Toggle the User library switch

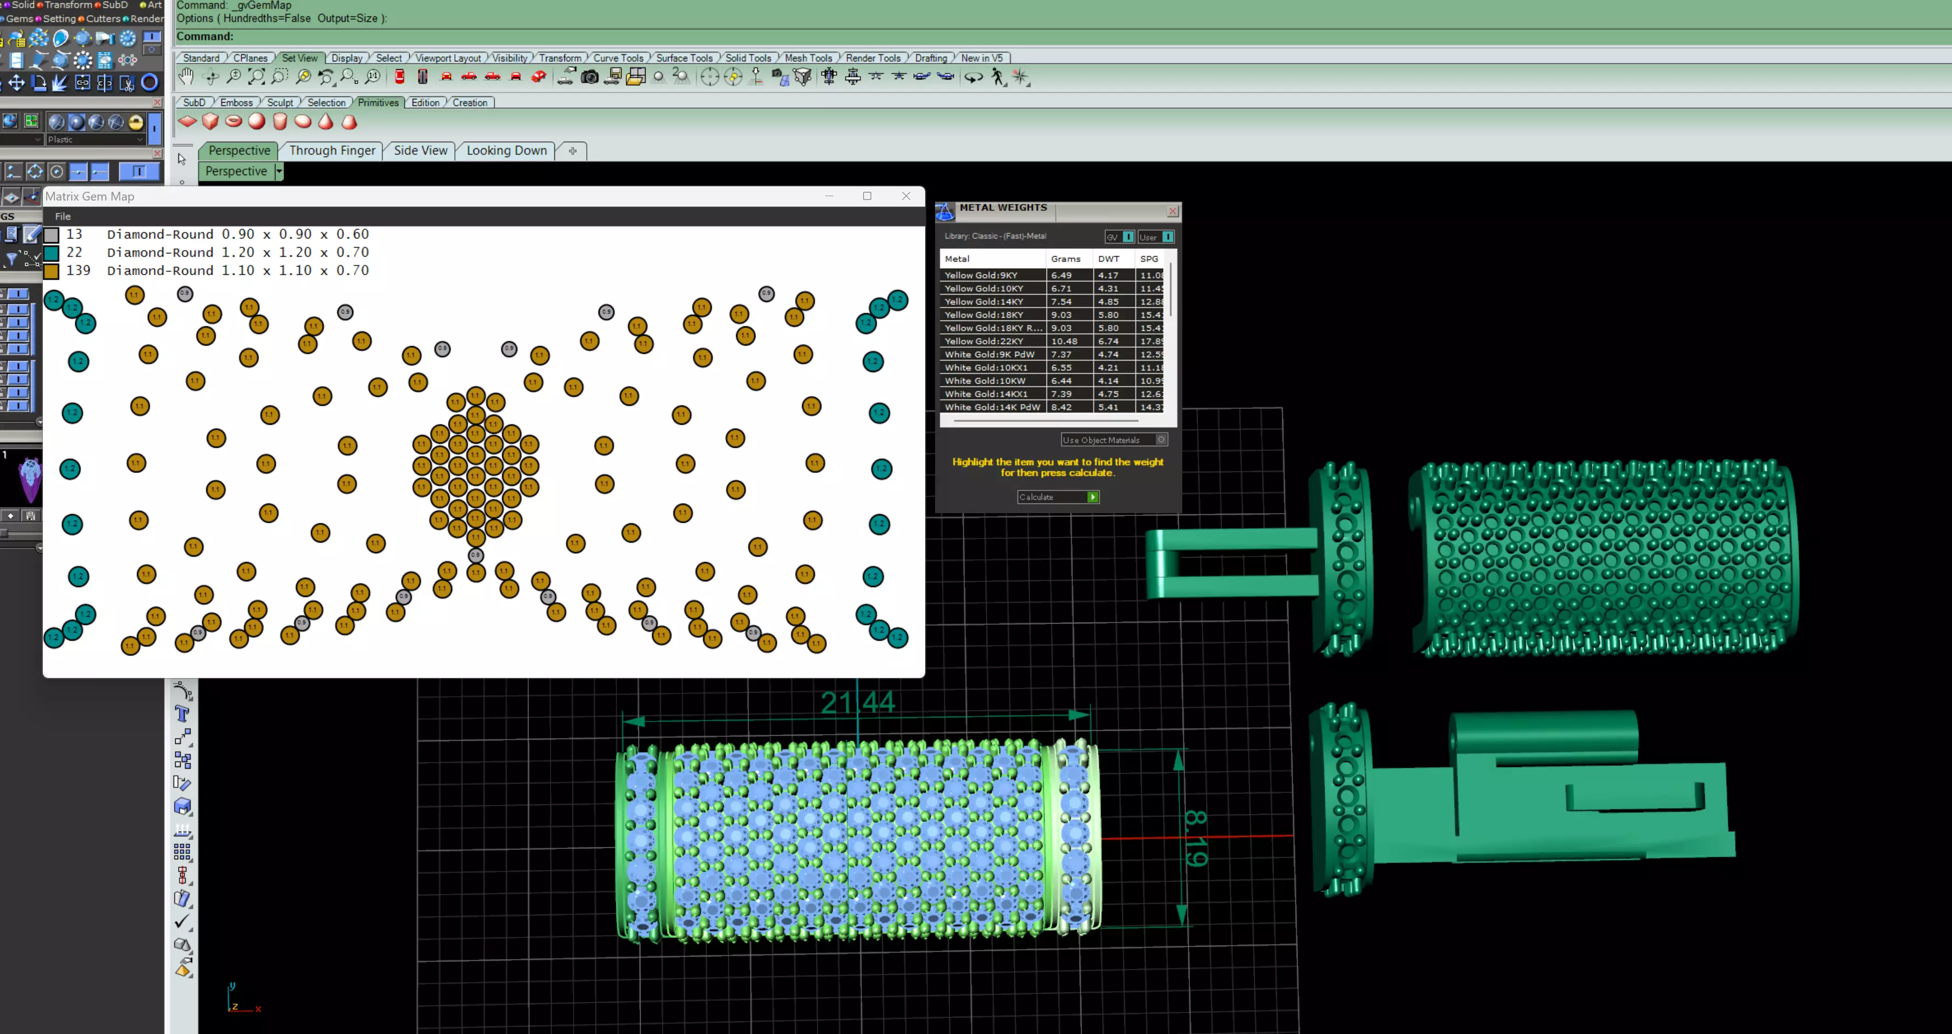pos(1167,236)
